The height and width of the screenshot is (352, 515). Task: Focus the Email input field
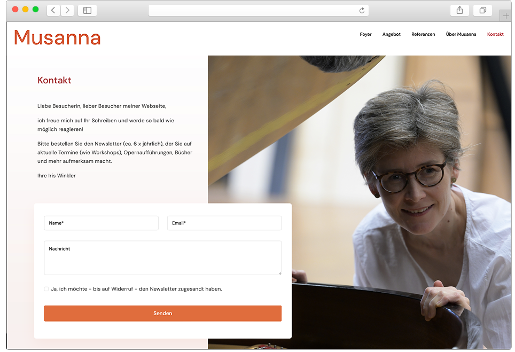click(224, 223)
